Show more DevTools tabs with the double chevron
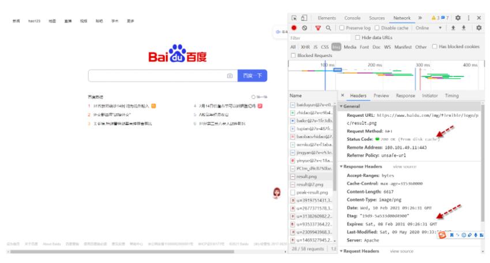Image resolution: width=490 pixels, height=263 pixels. tap(420, 18)
